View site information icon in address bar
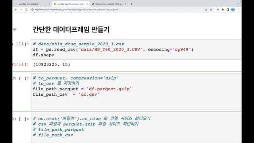The height and width of the screenshot is (143, 254). 33,10
